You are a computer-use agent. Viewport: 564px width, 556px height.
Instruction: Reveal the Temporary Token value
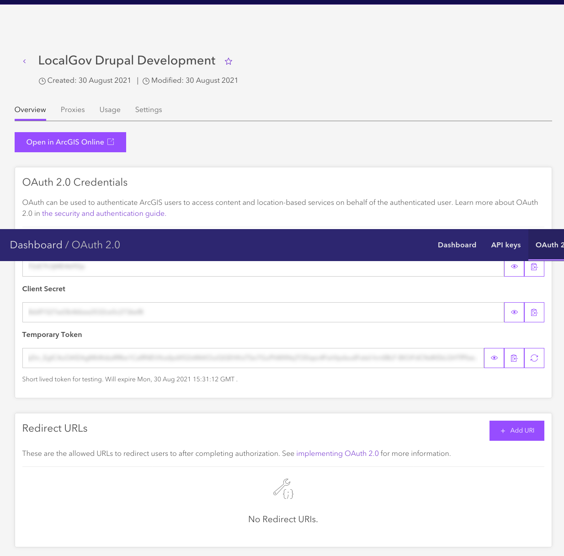point(494,358)
